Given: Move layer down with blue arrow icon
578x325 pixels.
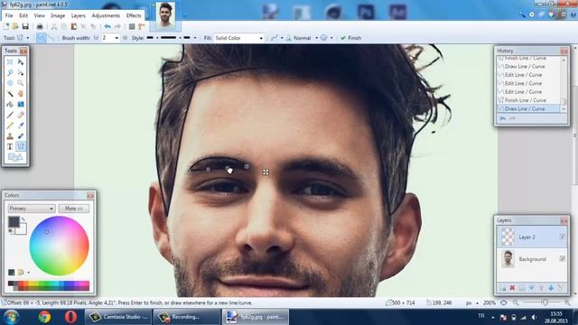Looking at the screenshot, I should pos(551,288).
